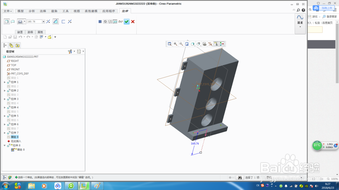
Task: Toggle spin center display icon
Action: coord(222,44)
